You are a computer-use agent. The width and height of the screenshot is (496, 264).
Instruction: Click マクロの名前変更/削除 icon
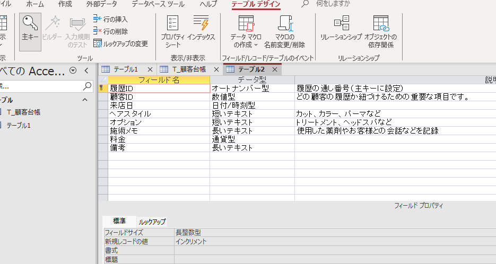[x=284, y=31]
